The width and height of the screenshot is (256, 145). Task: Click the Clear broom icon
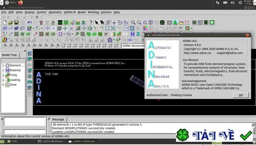pyautogui.click(x=53, y=22)
